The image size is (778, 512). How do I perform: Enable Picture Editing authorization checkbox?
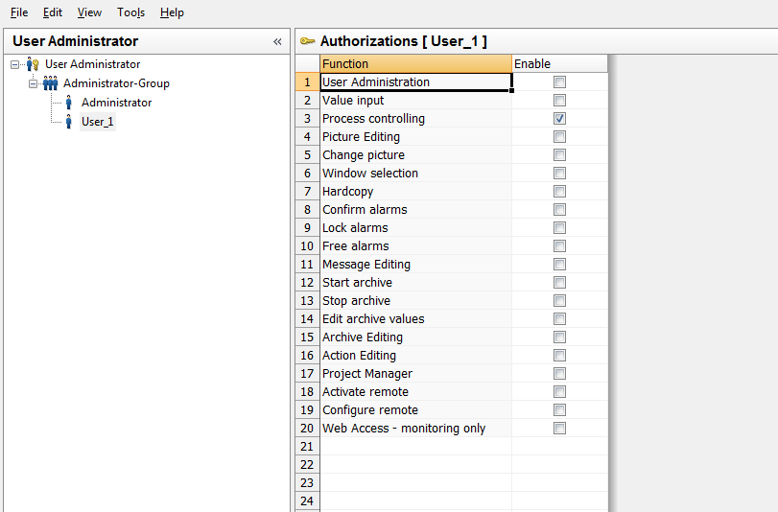point(559,137)
